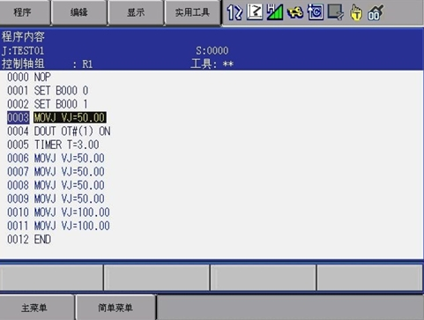The height and width of the screenshot is (320, 424).
Task: Select line 0009 MOVJ VJ=50.00
Action: pos(56,199)
